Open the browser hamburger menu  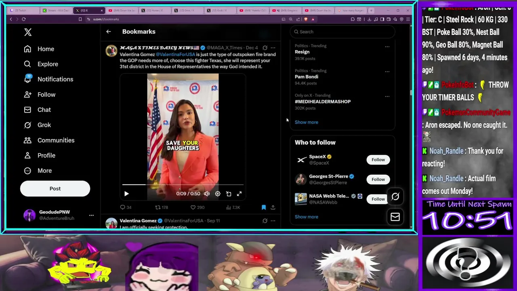coord(408,19)
